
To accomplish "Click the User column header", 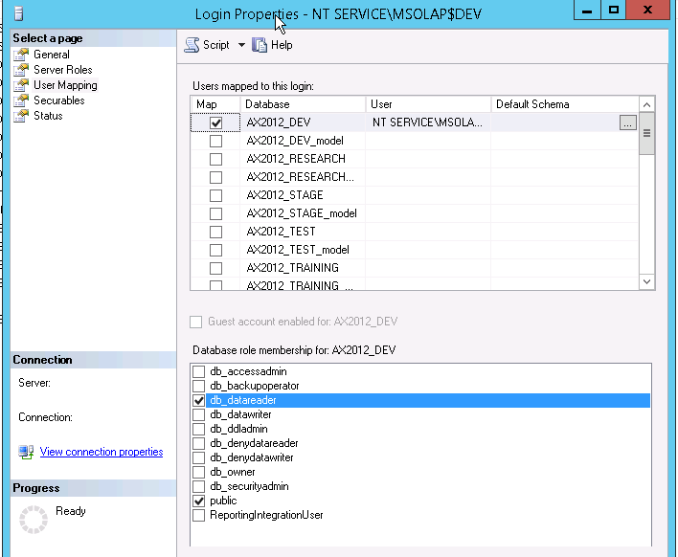I will (428, 104).
